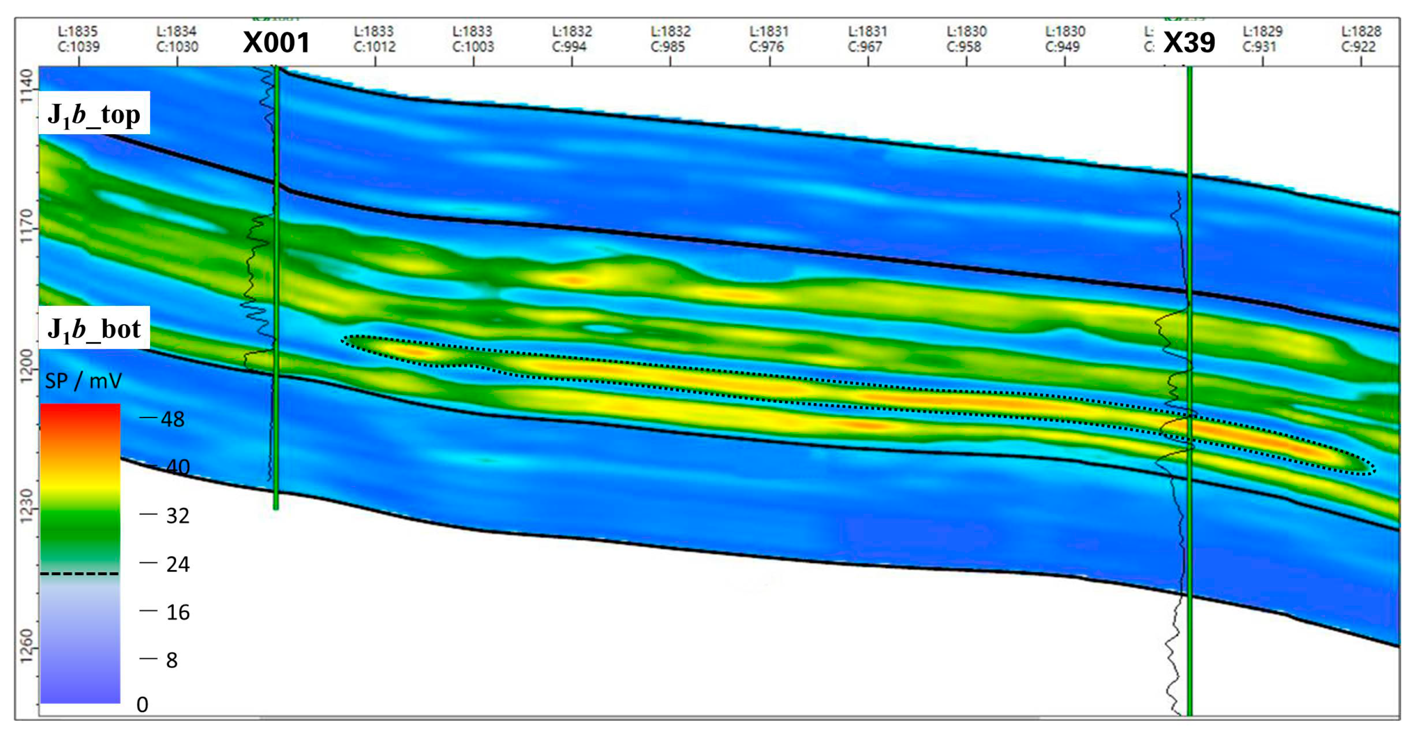This screenshot has height=743, width=1415.
Task: Click the green X39 well trajectory line
Action: click(1189, 550)
